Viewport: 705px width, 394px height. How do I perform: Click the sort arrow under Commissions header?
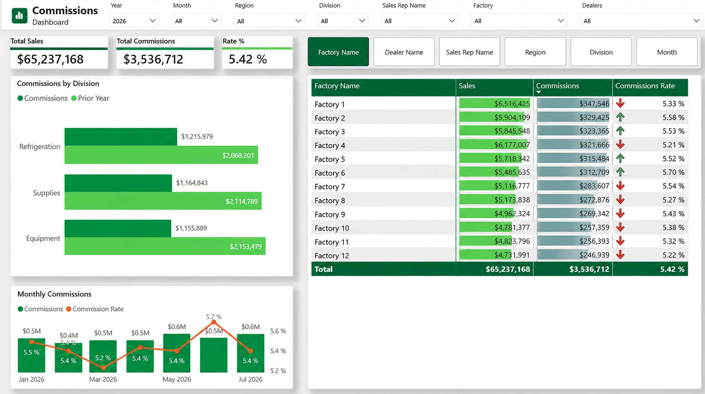(x=539, y=92)
